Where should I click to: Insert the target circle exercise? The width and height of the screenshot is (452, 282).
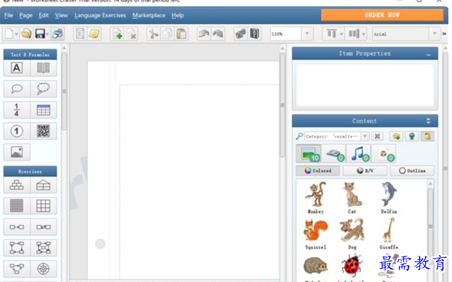click(43, 269)
